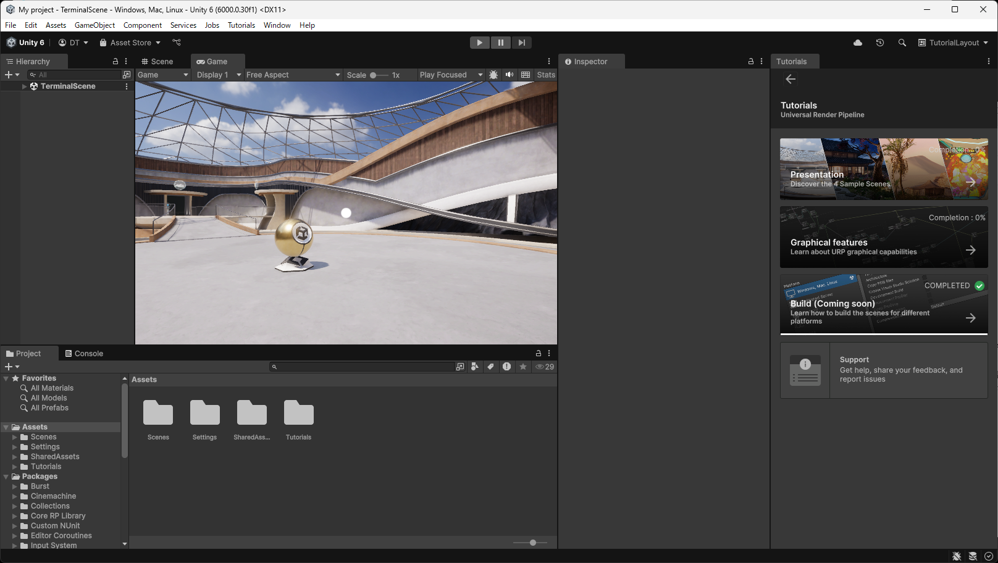Click the Project search in packages icon
998x563 pixels.
point(475,367)
